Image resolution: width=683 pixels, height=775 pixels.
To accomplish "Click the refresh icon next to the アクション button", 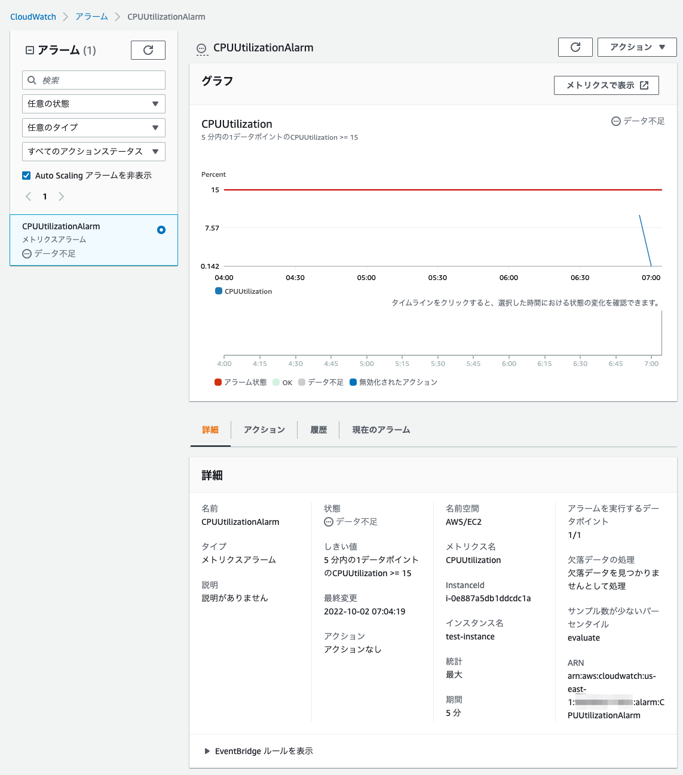I will point(575,47).
